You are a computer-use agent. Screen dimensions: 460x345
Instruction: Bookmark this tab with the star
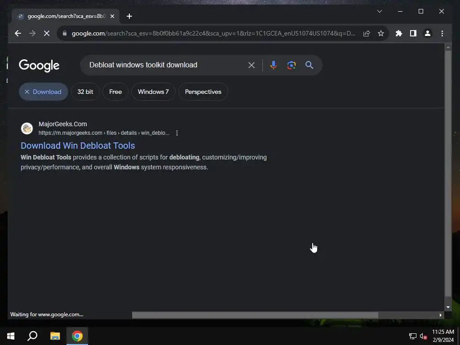tap(381, 33)
